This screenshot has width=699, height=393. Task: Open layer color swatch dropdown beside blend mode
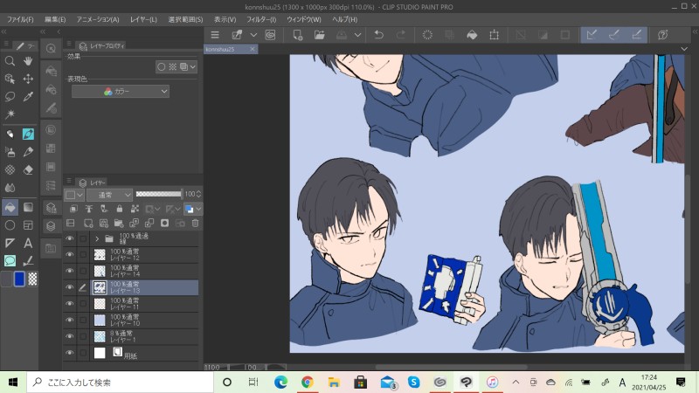(74, 195)
